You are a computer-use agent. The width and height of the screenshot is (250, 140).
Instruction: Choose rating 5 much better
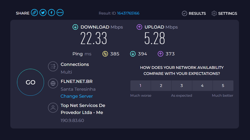[223, 86]
